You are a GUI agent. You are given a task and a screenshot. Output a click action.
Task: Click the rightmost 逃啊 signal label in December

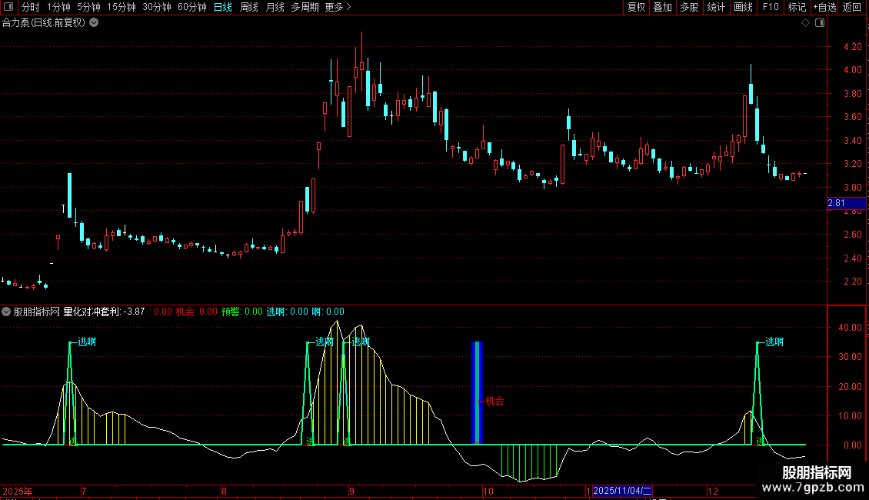(x=774, y=342)
